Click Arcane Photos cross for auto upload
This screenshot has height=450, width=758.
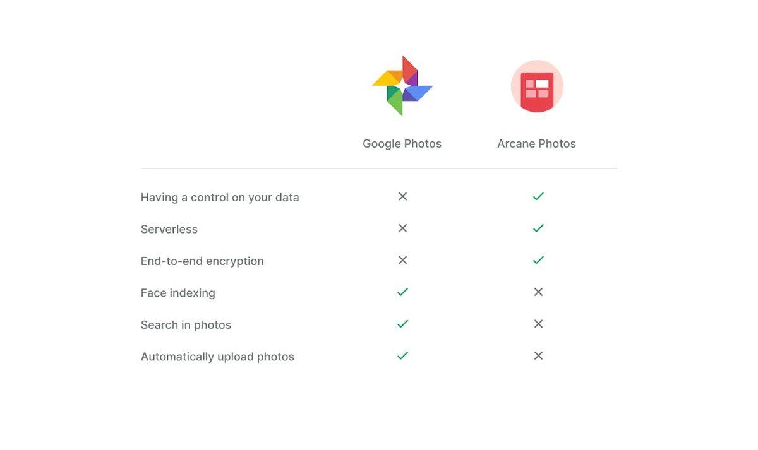[x=538, y=355]
